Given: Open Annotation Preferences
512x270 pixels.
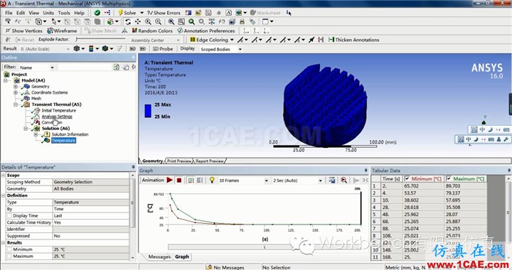Looking at the screenshot, I should pyautogui.click(x=206, y=31).
